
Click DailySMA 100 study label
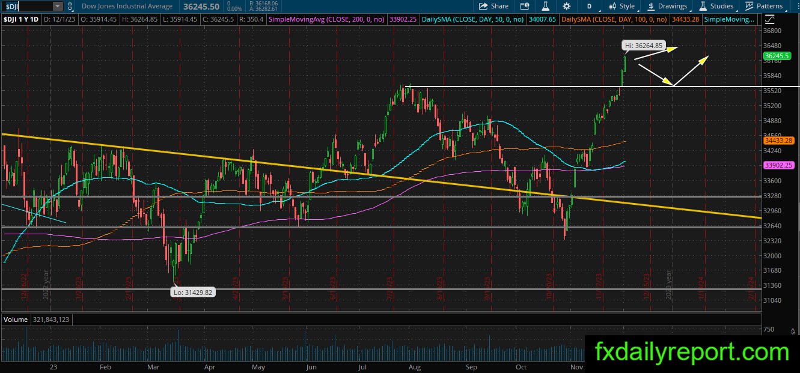(x=614, y=19)
